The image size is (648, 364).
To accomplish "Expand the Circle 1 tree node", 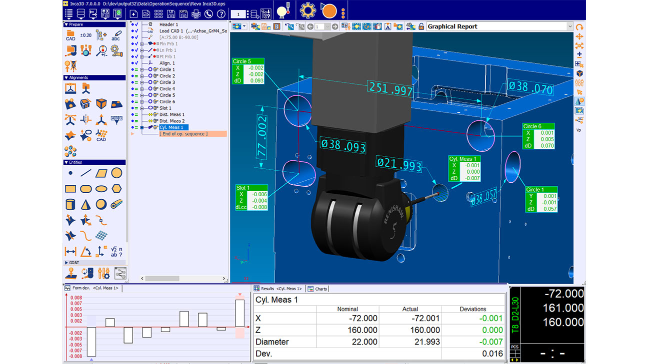I will pos(142,69).
